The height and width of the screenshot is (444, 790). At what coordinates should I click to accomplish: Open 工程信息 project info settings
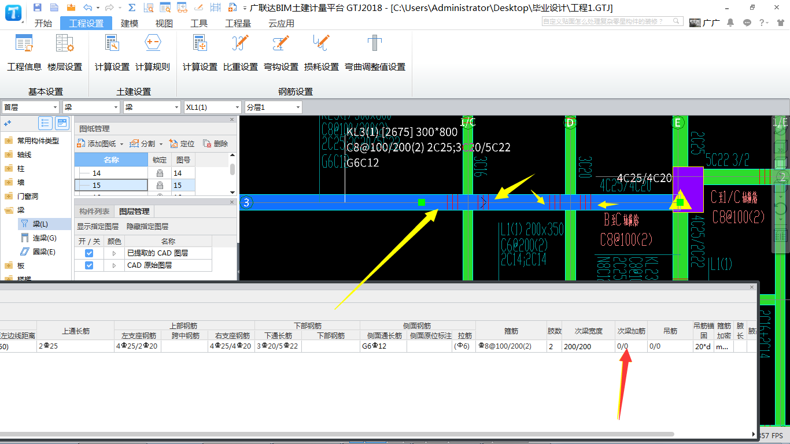point(24,53)
